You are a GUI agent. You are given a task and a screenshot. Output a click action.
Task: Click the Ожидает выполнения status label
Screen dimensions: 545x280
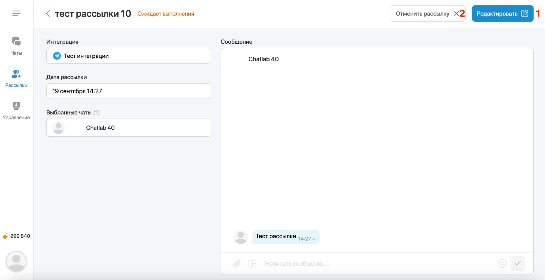coord(166,14)
